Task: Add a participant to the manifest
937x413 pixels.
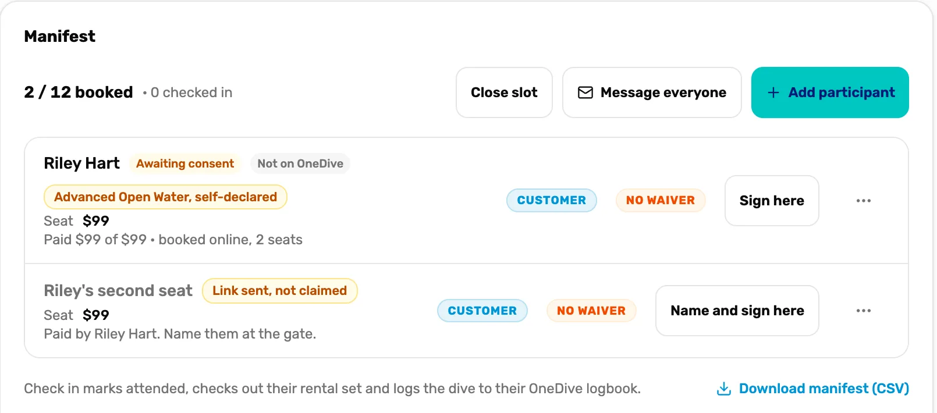Action: tap(830, 92)
